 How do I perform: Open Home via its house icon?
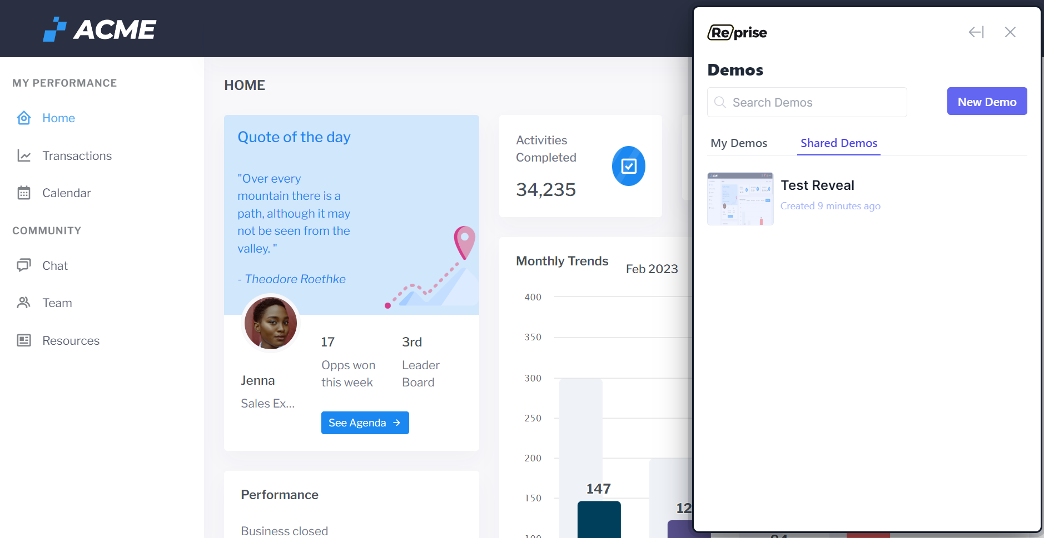click(x=24, y=118)
